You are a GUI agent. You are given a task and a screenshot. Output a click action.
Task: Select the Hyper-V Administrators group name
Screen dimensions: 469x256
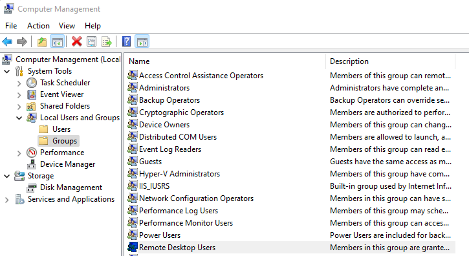[179, 174]
